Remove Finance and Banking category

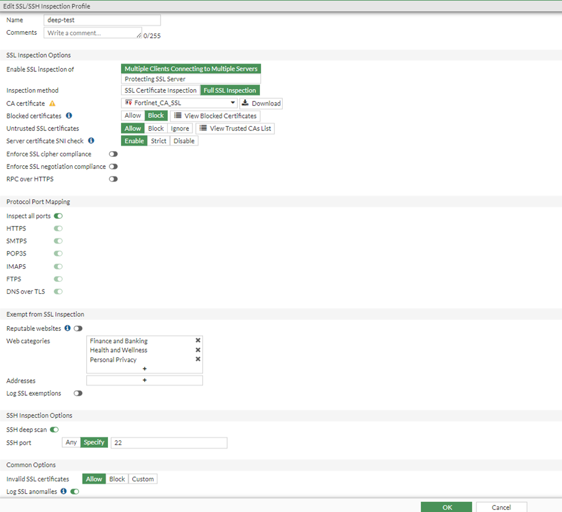click(x=198, y=340)
